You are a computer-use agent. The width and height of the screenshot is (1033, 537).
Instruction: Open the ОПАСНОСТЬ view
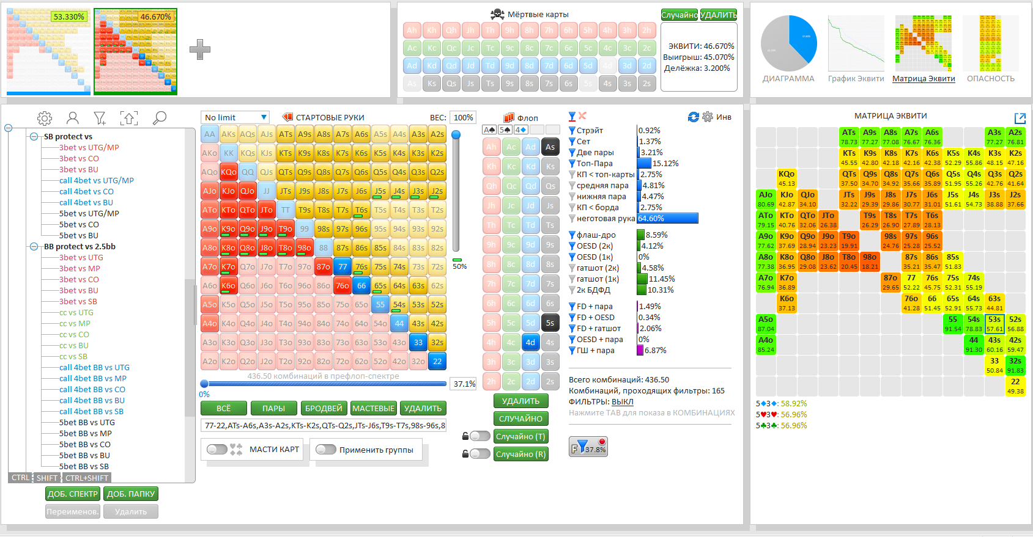click(x=991, y=49)
